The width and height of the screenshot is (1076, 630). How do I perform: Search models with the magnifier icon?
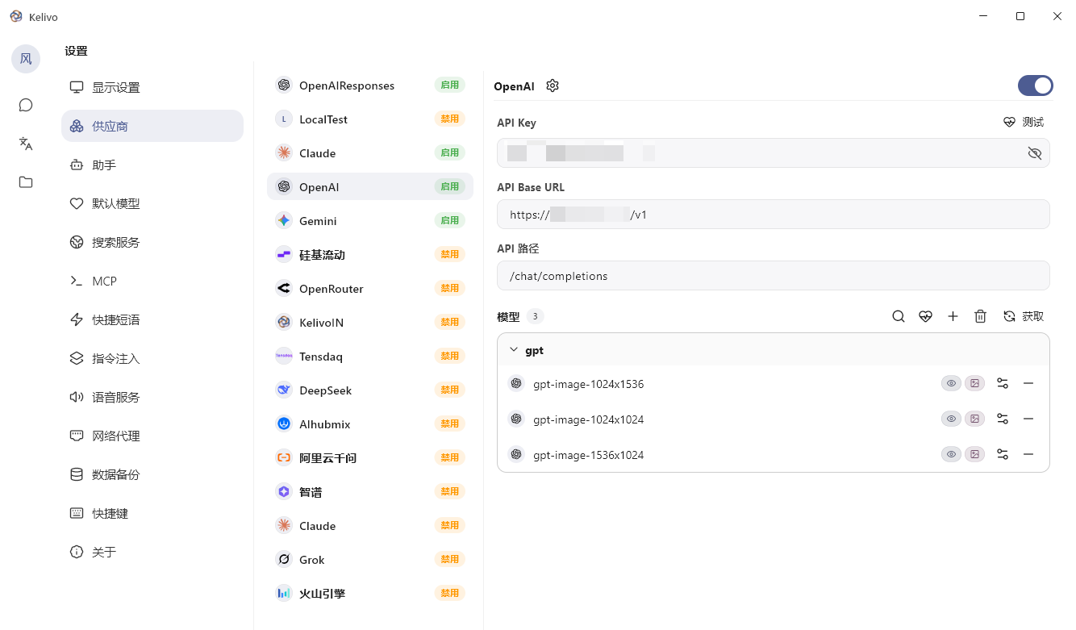(x=898, y=316)
